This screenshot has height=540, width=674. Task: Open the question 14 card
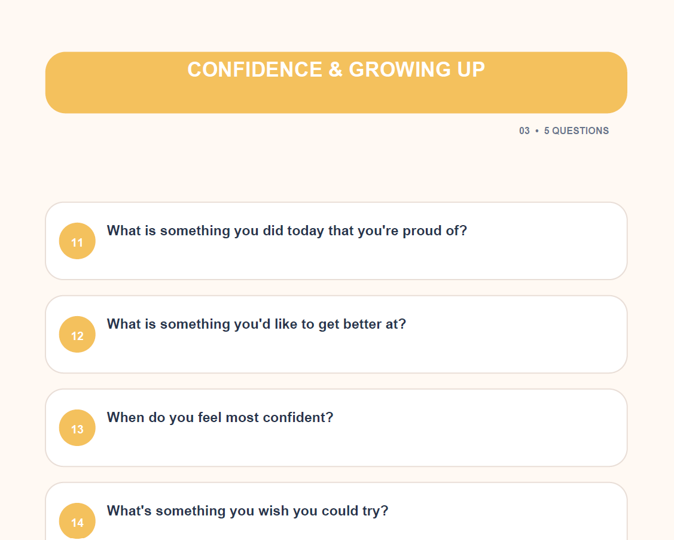[x=336, y=512]
